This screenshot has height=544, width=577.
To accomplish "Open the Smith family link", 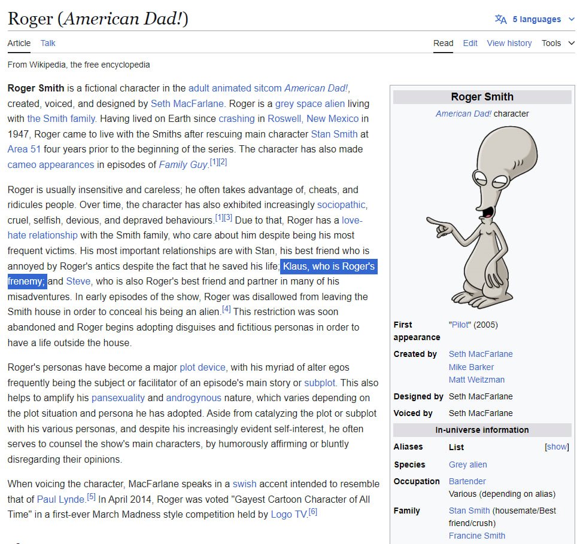I will point(61,119).
